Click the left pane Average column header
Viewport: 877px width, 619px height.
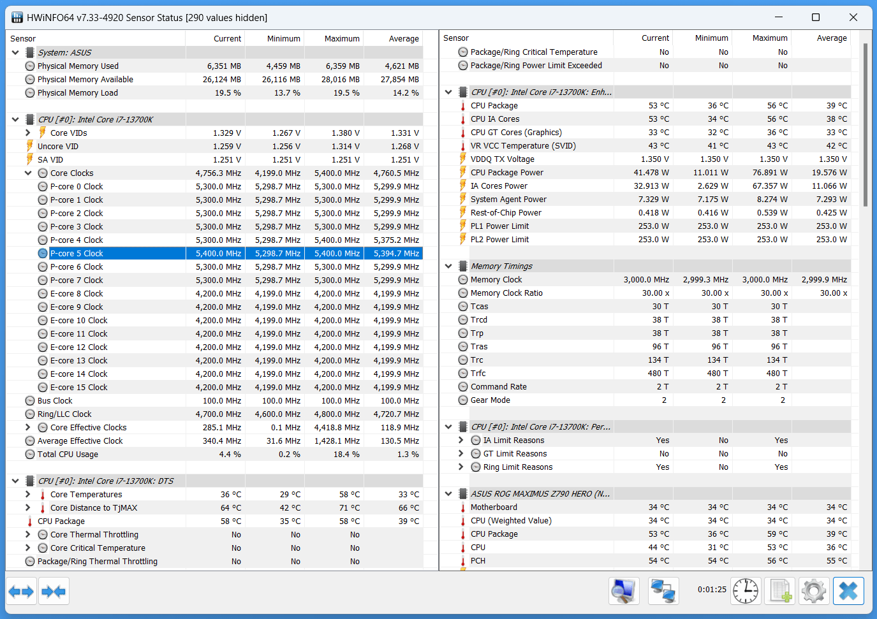tap(394, 38)
